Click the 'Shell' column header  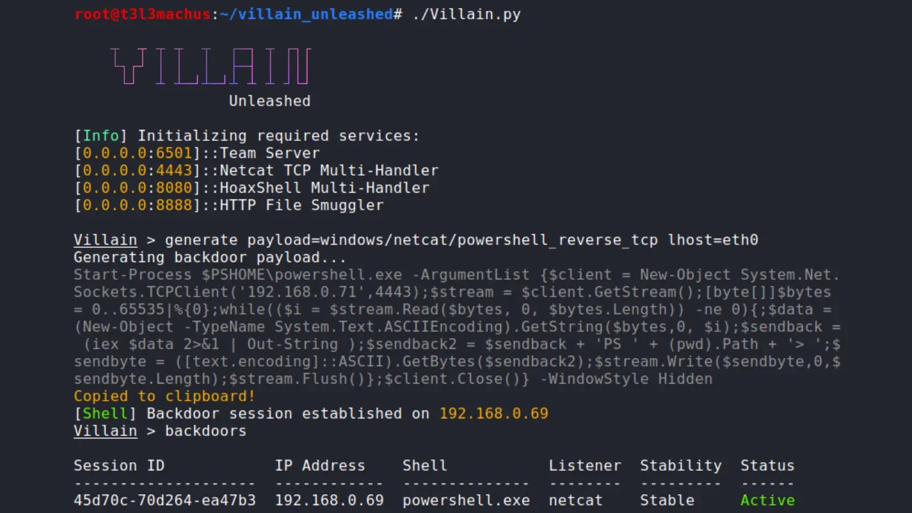[425, 466]
